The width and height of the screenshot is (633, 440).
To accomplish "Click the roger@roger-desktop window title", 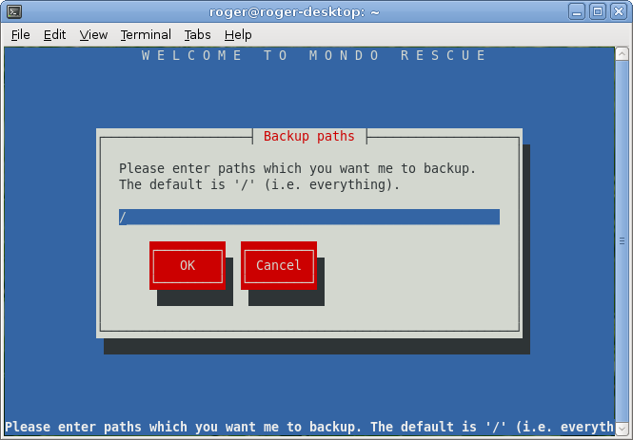I will (x=294, y=12).
